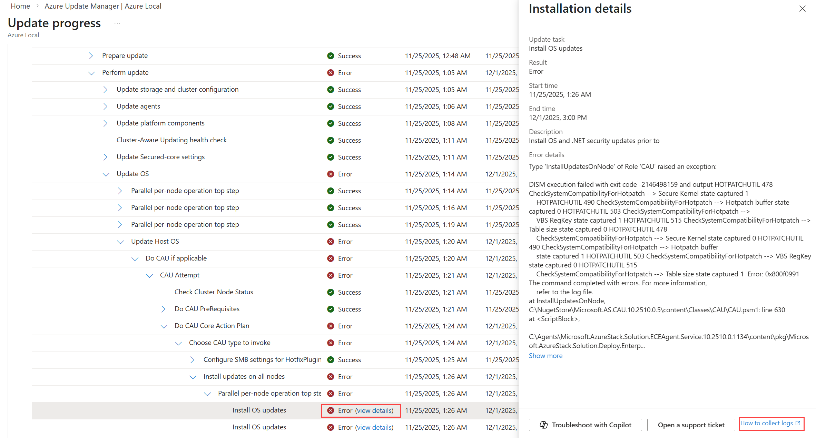Click the error icon on Perform update row
This screenshot has width=816, height=438.
point(331,73)
